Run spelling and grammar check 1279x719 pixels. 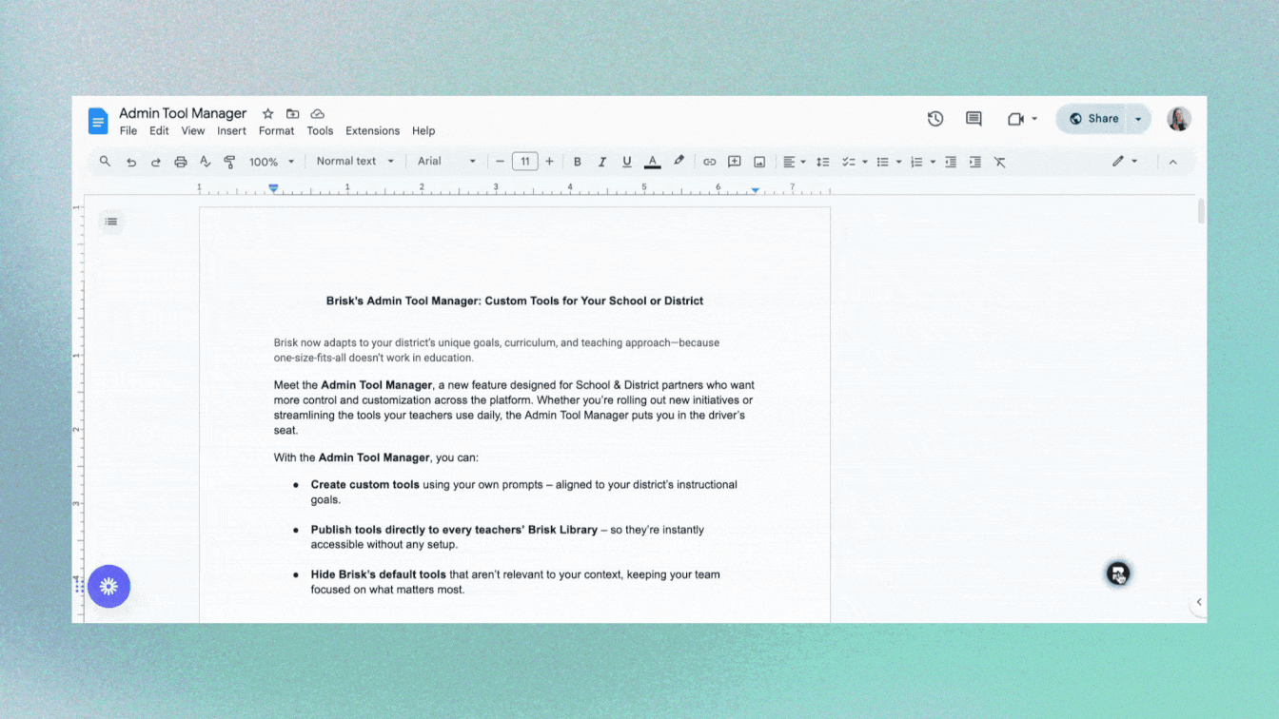point(205,162)
